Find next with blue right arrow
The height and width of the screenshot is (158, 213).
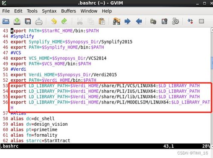pos(128,21)
